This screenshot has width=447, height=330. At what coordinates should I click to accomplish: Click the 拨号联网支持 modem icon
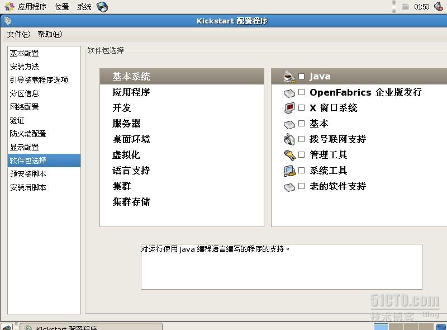pyautogui.click(x=289, y=139)
